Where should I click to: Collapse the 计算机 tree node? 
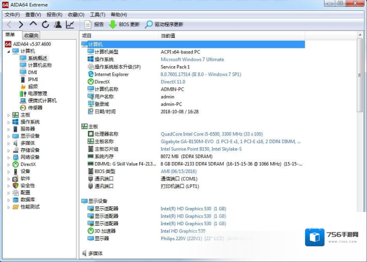pos(8,51)
